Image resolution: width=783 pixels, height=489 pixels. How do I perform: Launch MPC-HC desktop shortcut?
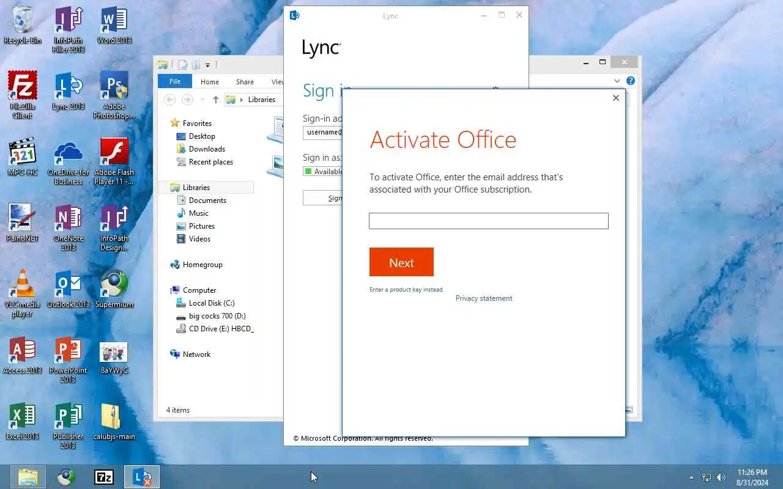point(23,156)
